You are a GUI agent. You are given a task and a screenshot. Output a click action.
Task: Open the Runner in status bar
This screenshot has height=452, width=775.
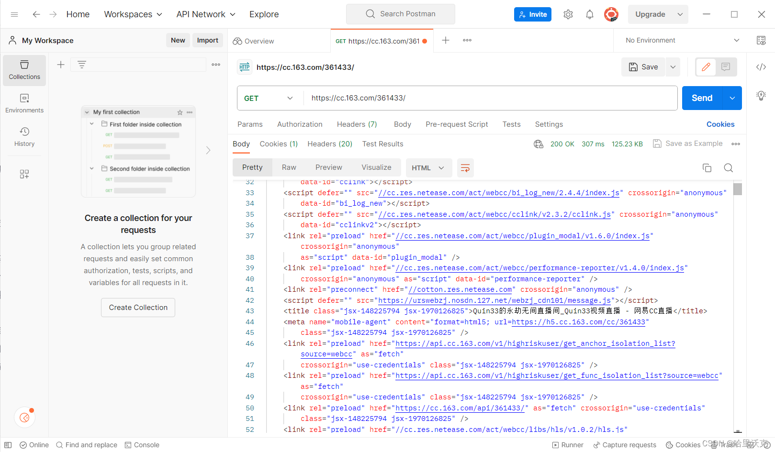tap(568, 445)
